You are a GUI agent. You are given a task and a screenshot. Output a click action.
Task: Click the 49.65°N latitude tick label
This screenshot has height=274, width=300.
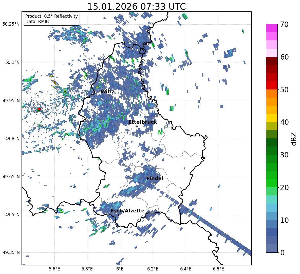(x=11, y=177)
